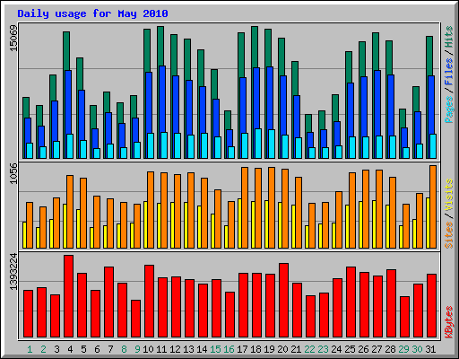Click the green hits bar for day 22
Viewport: 459px width, 359px height.
click(x=308, y=123)
